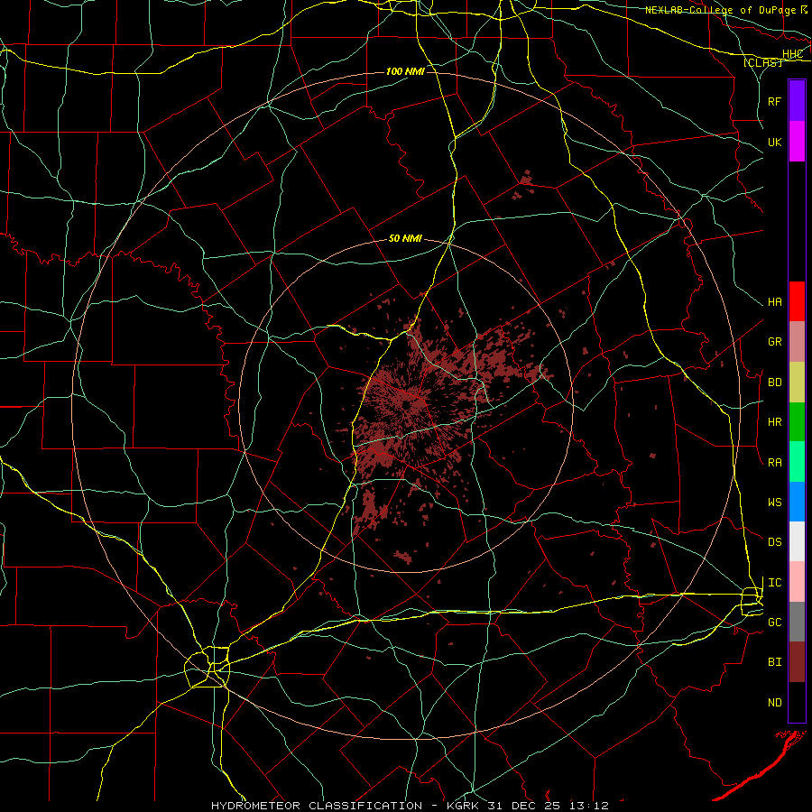Click the ND no data black swatch
Screen dimensions: 812x812
(797, 702)
